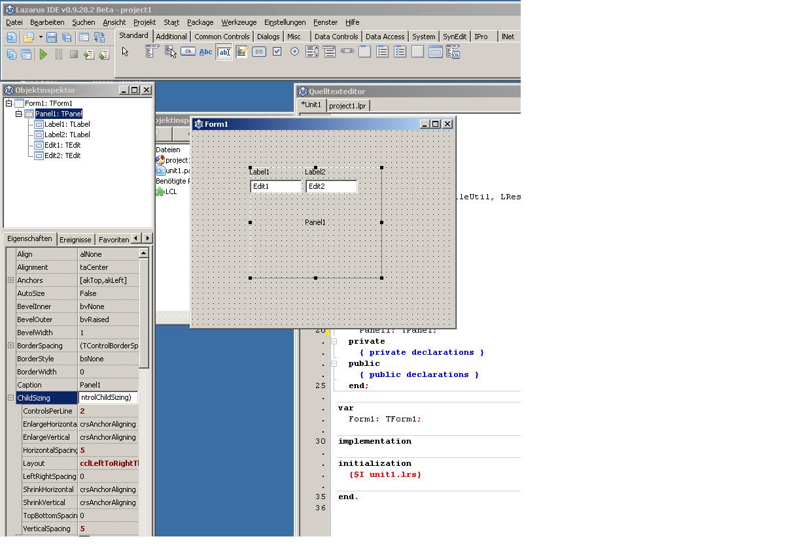Expand the BorderSpacing property
This screenshot has height=558, width=785.
10,346
